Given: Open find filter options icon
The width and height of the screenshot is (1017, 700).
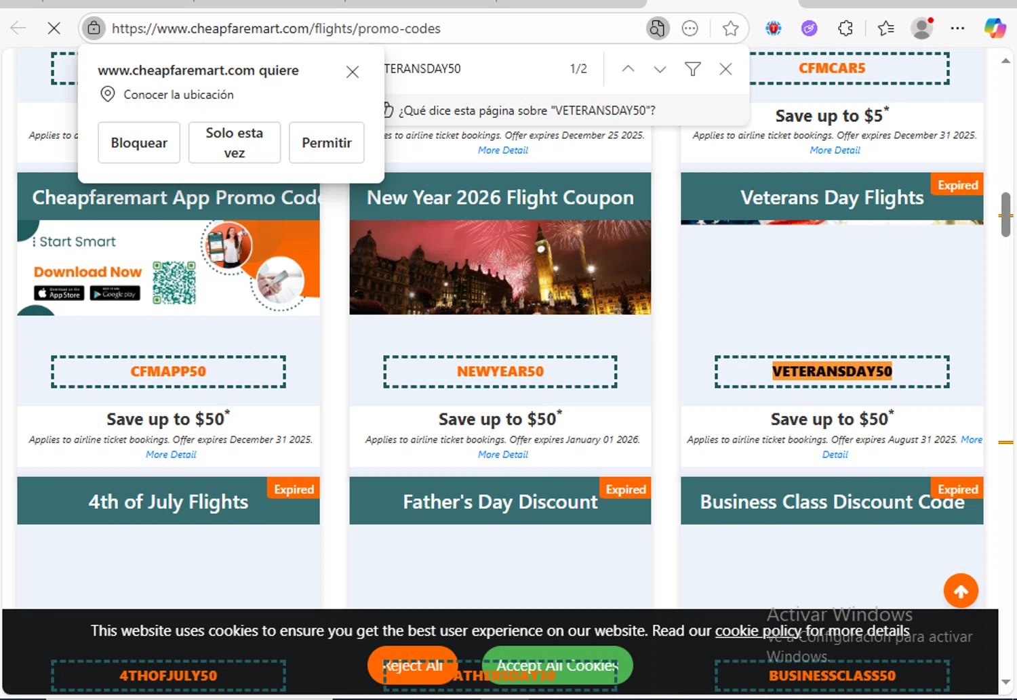Looking at the screenshot, I should coord(693,68).
